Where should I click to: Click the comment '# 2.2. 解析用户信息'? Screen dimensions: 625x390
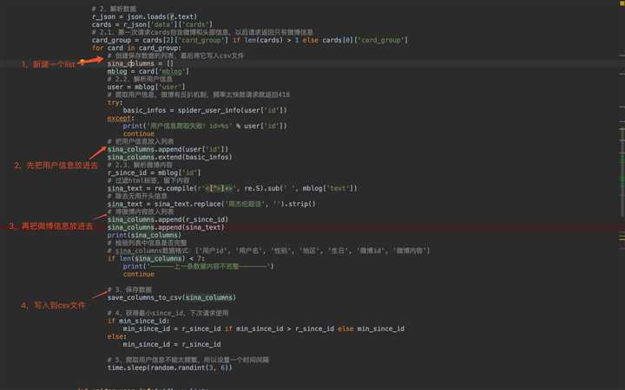[140, 79]
